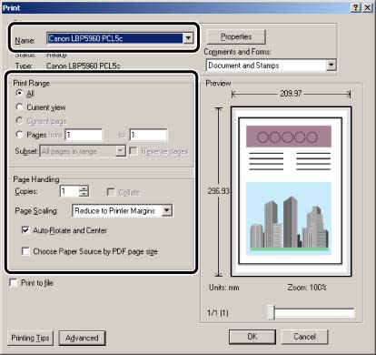Expand the Comments and Forms dropdown
Image resolution: width=376 pixels, height=355 pixels.
pos(331,65)
